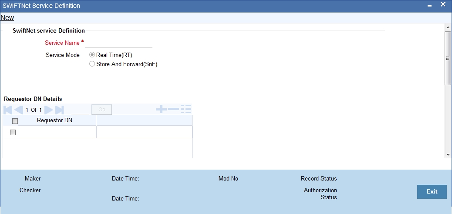
Task: Remove selected row from Requestor DN table
Action: click(173, 109)
